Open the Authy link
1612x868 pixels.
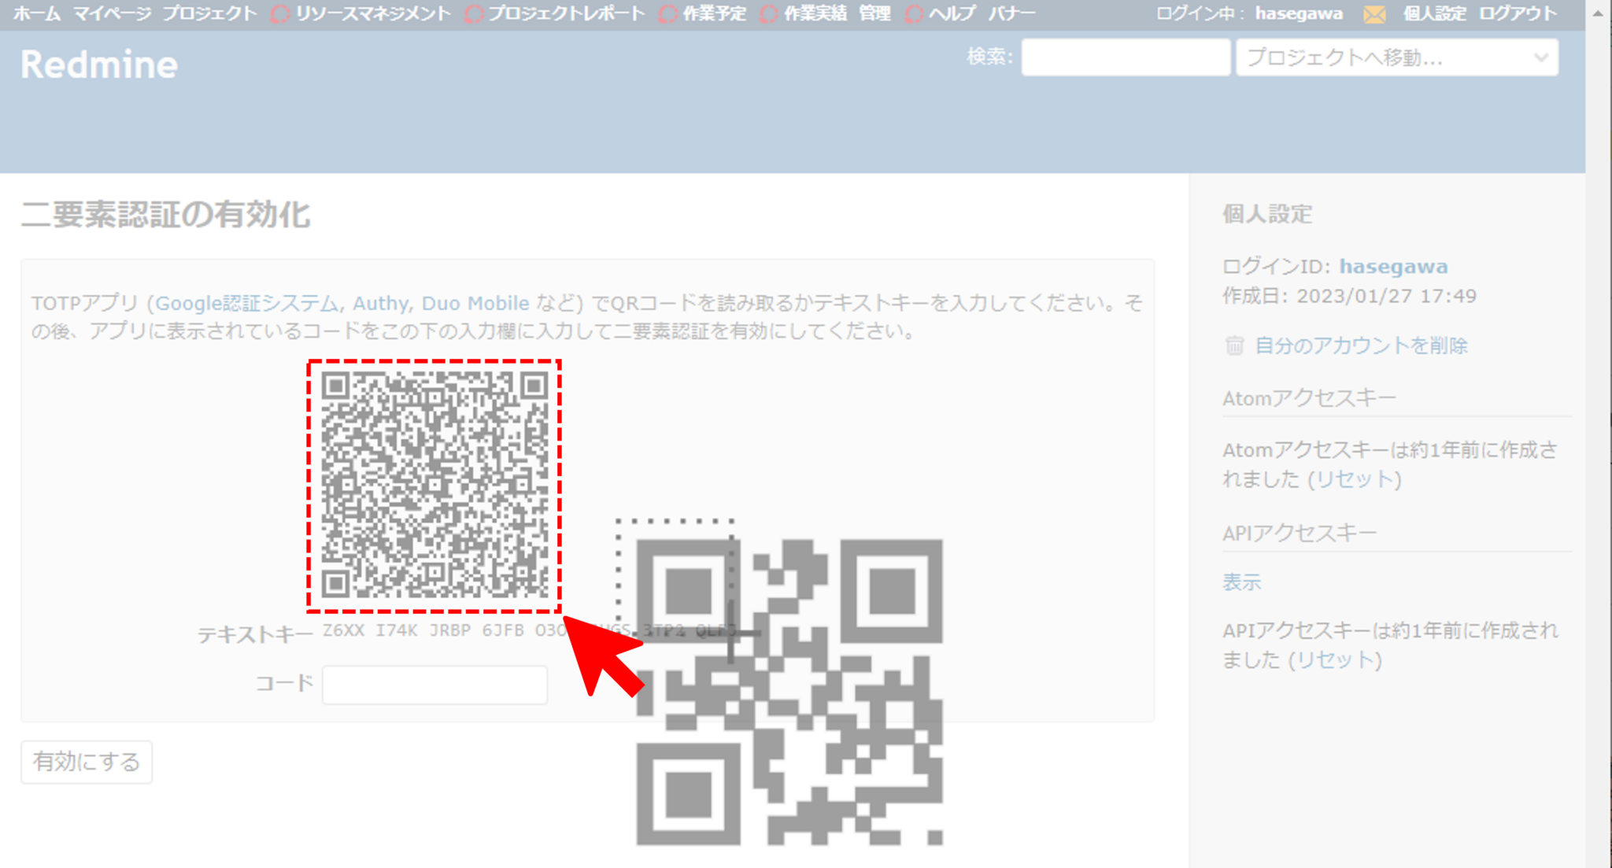[380, 303]
